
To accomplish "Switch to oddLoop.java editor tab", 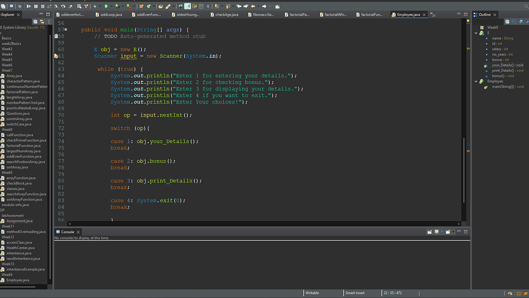I will (108, 14).
